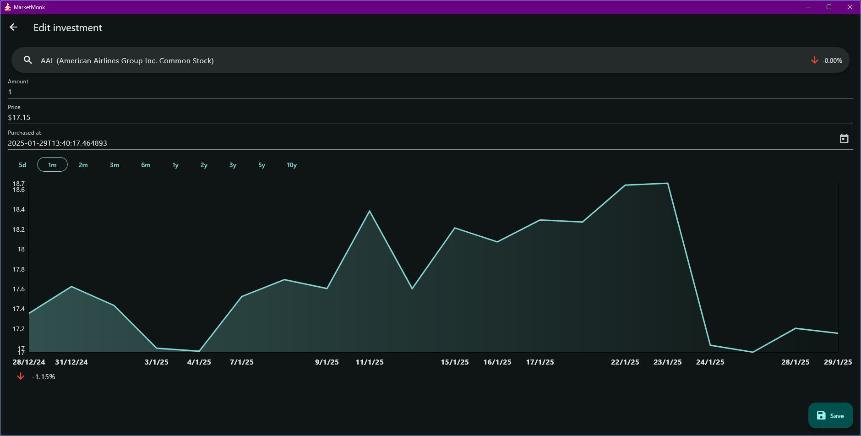Click the 17.4 y-axis price label

19,309
